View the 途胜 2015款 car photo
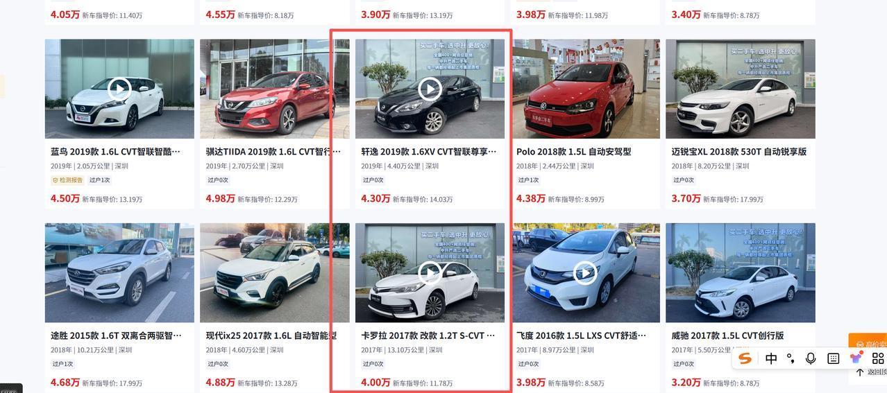Image resolution: width=887 pixels, height=393 pixels. (119, 272)
